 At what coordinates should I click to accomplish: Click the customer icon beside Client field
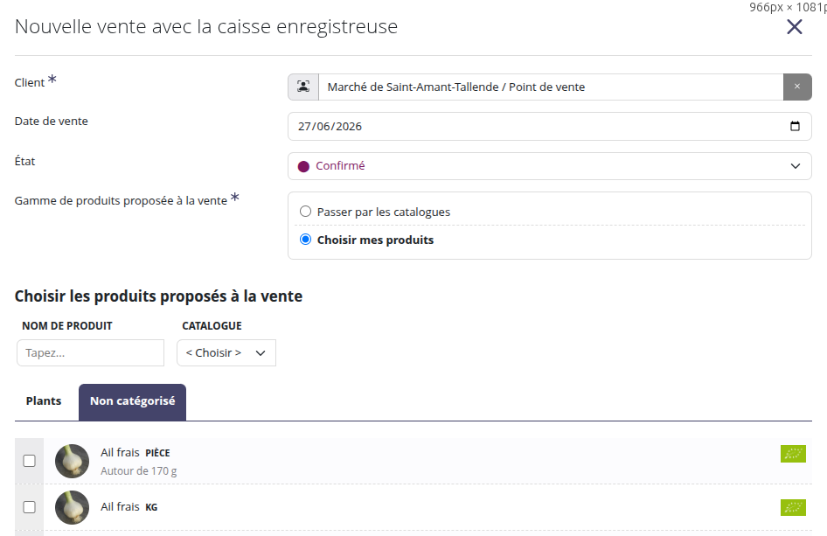point(303,87)
